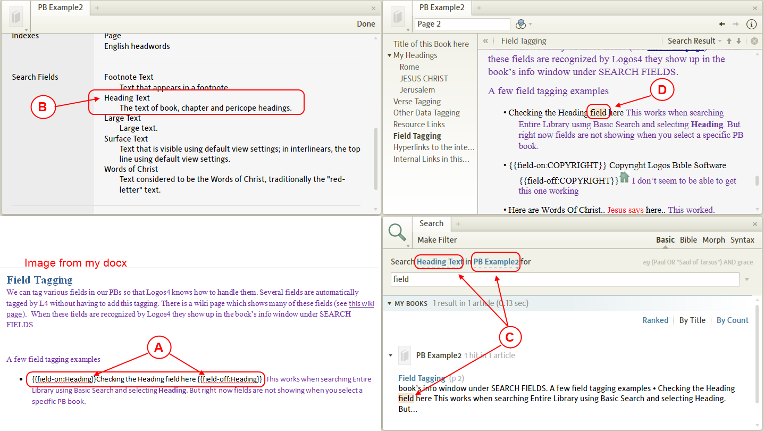
Task: Add new tab in the Search panel
Action: click(x=458, y=224)
